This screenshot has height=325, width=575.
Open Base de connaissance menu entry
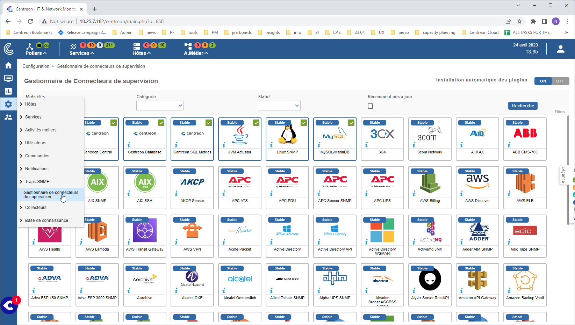pos(51,221)
